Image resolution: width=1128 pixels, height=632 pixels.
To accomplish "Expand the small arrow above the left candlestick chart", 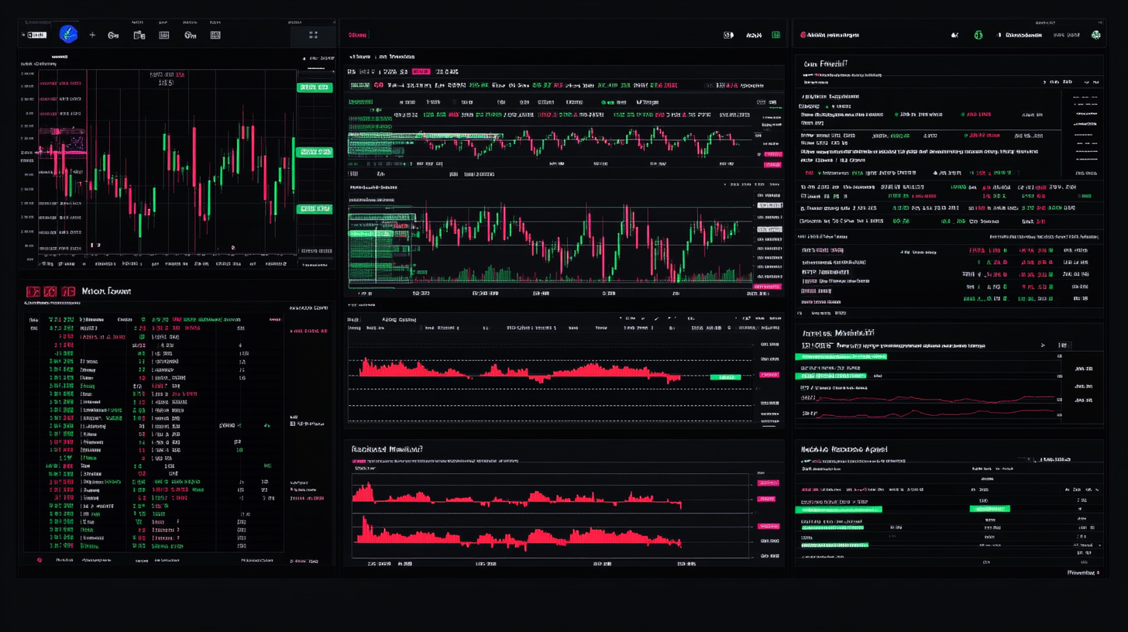I will [304, 59].
